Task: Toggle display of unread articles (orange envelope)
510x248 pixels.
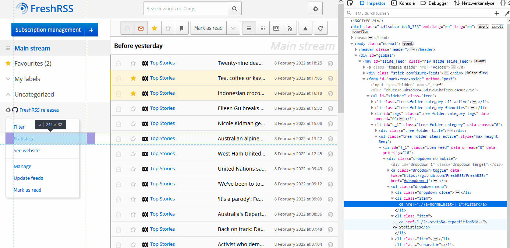Action: (141, 28)
